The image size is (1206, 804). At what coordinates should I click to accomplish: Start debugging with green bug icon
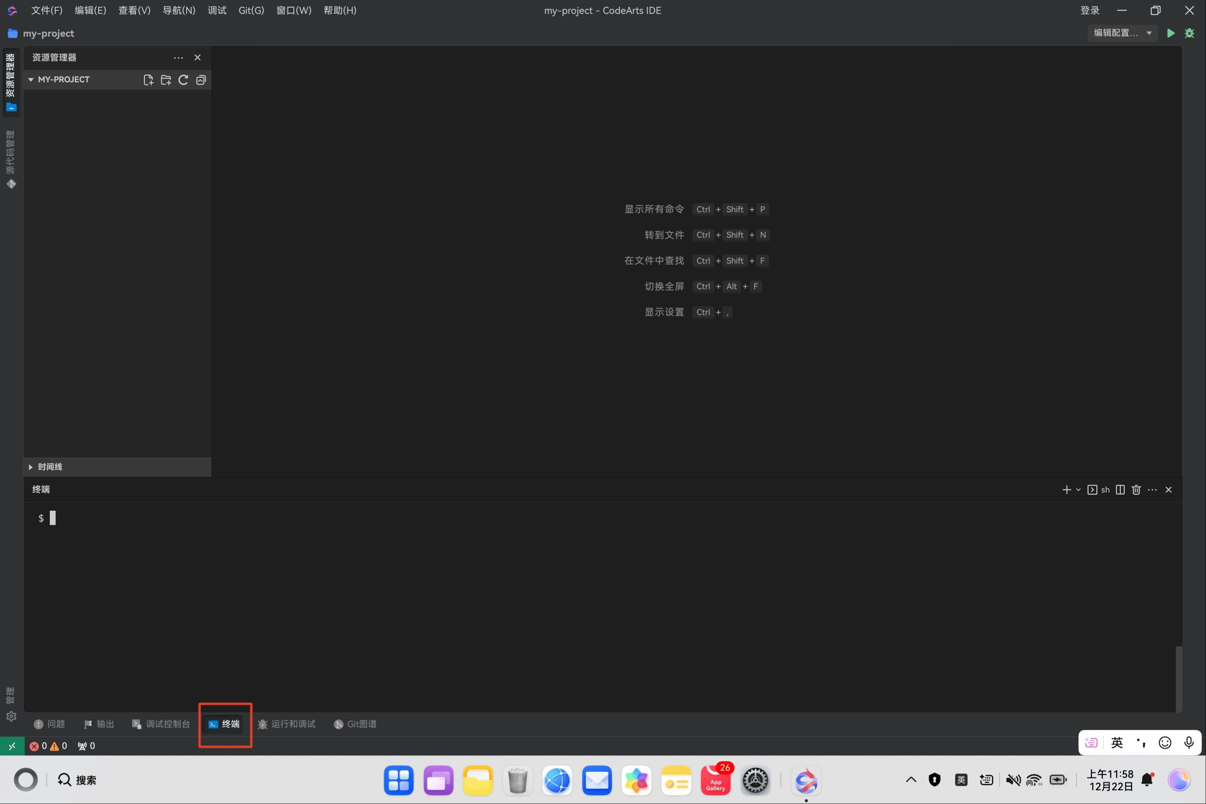point(1190,33)
